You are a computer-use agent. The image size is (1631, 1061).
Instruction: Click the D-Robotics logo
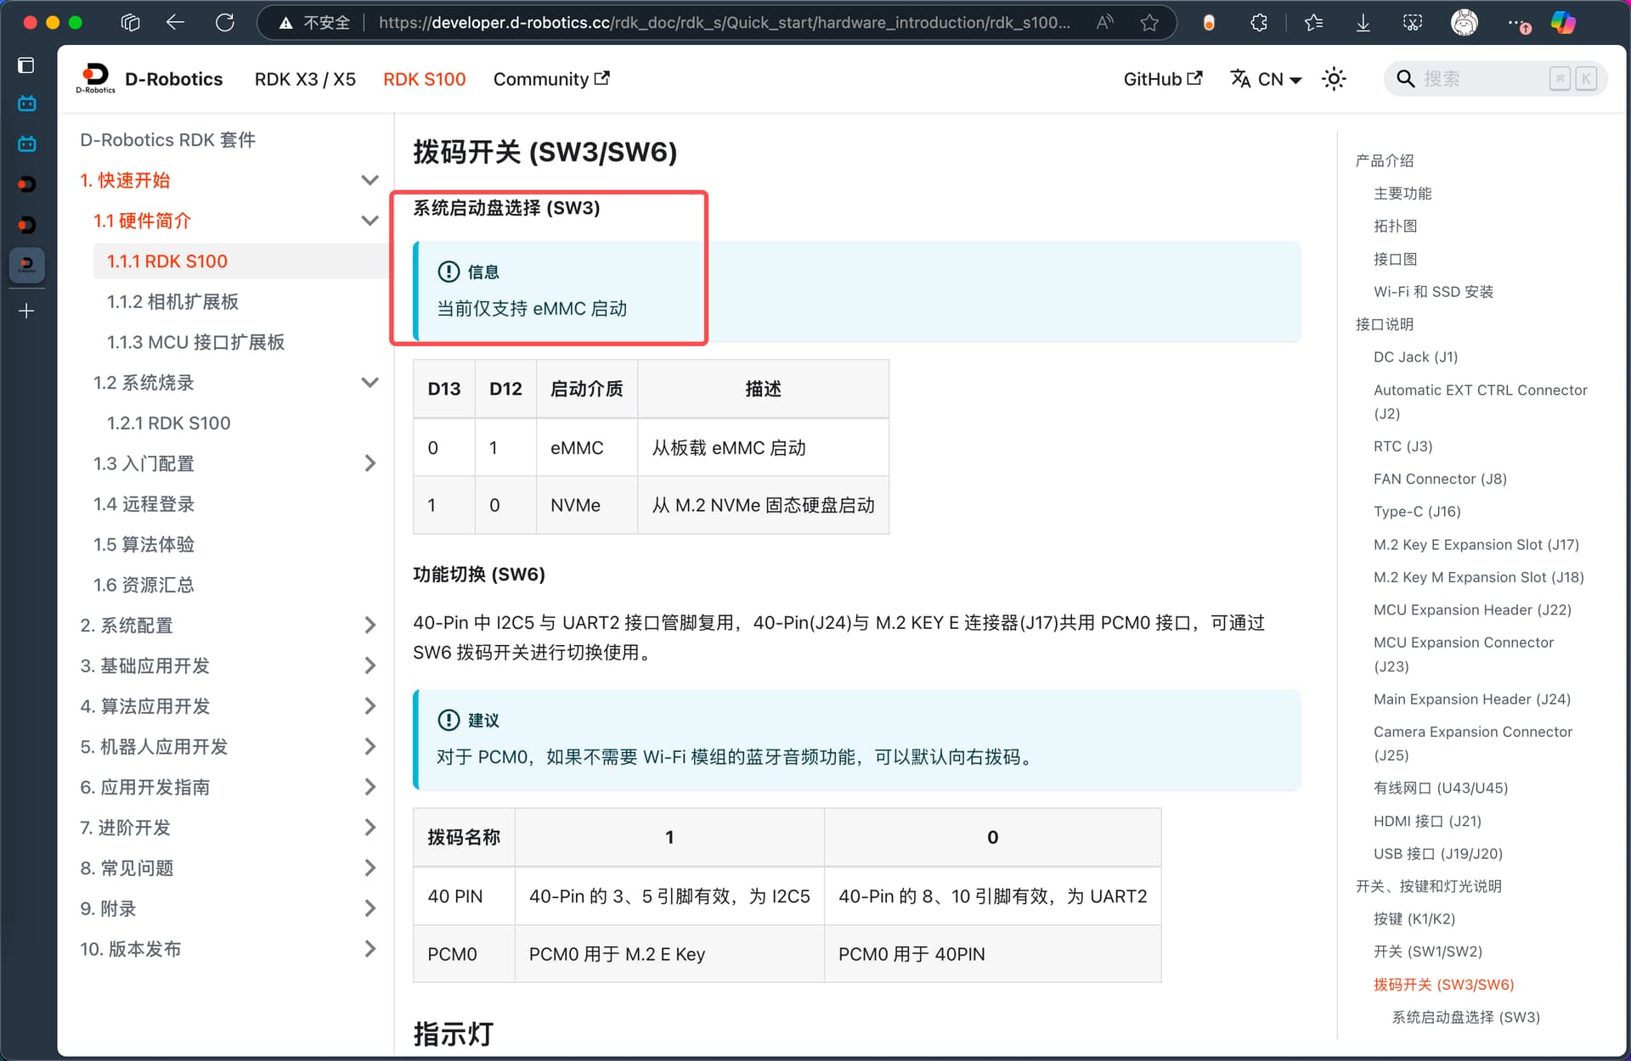95,78
